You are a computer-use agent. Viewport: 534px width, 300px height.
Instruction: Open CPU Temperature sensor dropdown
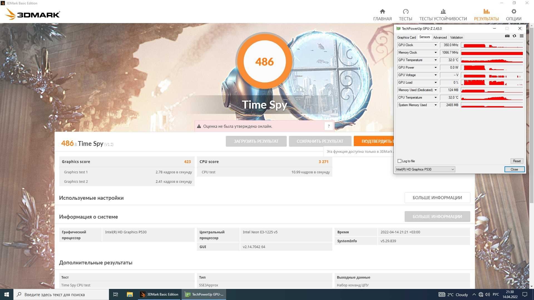pyautogui.click(x=436, y=97)
